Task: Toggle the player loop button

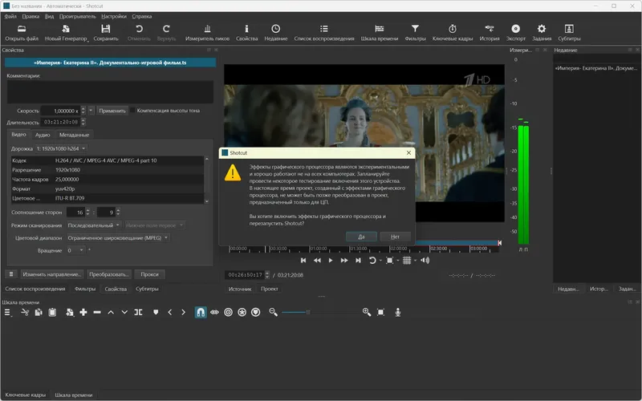Action: (373, 260)
